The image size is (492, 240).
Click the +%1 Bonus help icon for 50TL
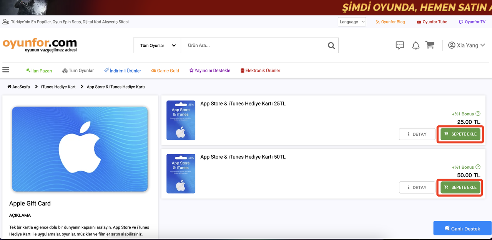tap(478, 167)
